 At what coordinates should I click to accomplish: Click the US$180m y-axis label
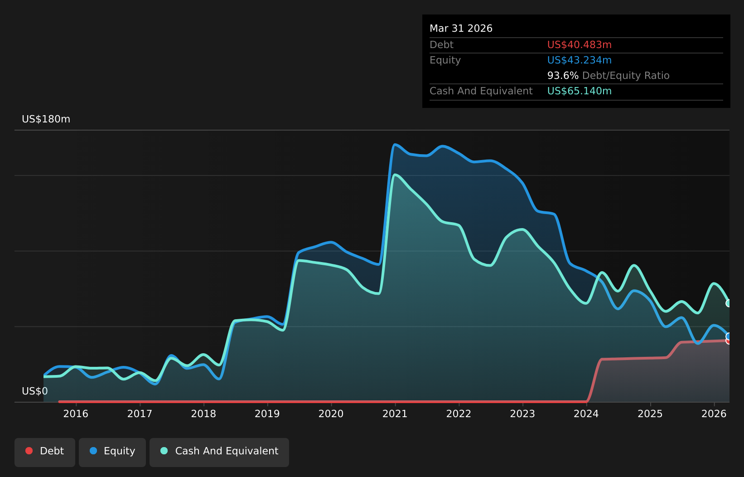46,119
